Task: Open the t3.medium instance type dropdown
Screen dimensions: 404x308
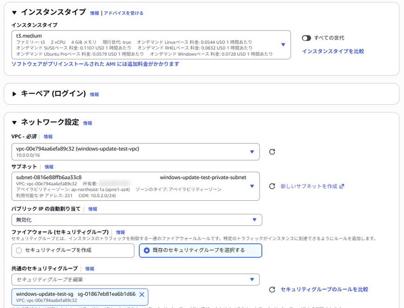Action: pyautogui.click(x=283, y=45)
